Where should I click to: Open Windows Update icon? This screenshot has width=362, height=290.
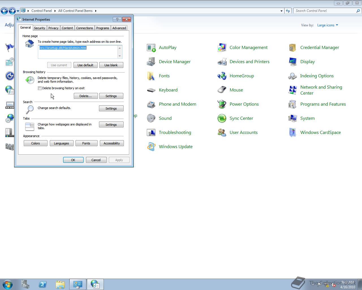(x=151, y=147)
